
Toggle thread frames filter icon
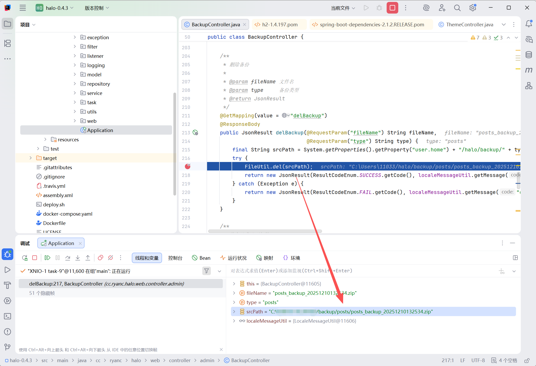click(x=207, y=271)
